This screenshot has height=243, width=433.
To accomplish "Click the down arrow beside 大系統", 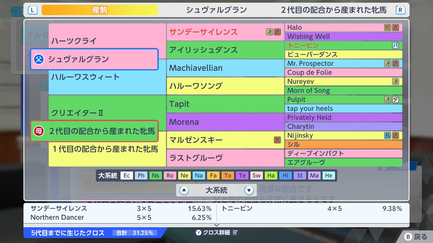I will click(x=249, y=190).
